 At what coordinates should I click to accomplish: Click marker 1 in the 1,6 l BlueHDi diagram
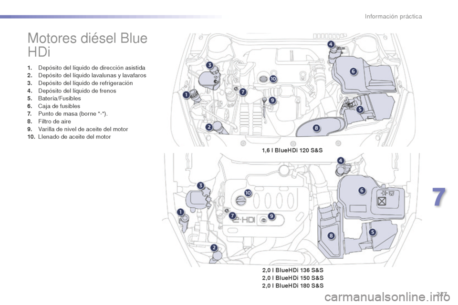[187, 95]
